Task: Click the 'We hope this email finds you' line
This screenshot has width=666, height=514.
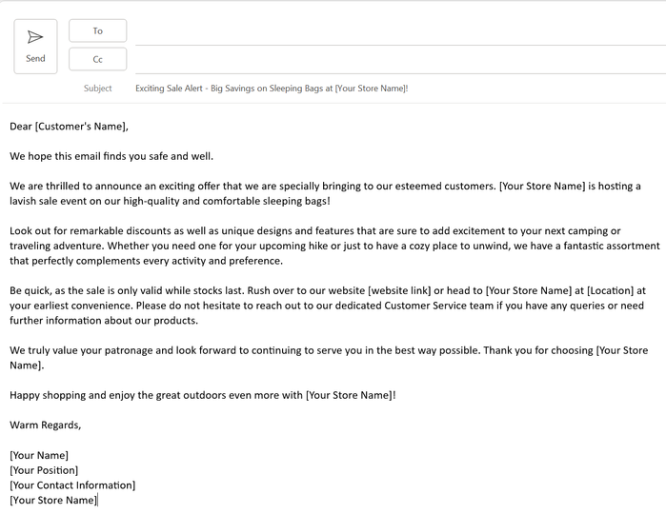Action: pyautogui.click(x=111, y=156)
